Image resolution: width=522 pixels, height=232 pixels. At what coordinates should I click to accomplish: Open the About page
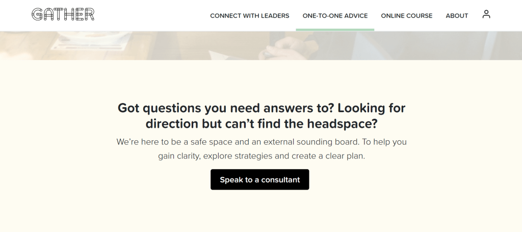click(457, 16)
